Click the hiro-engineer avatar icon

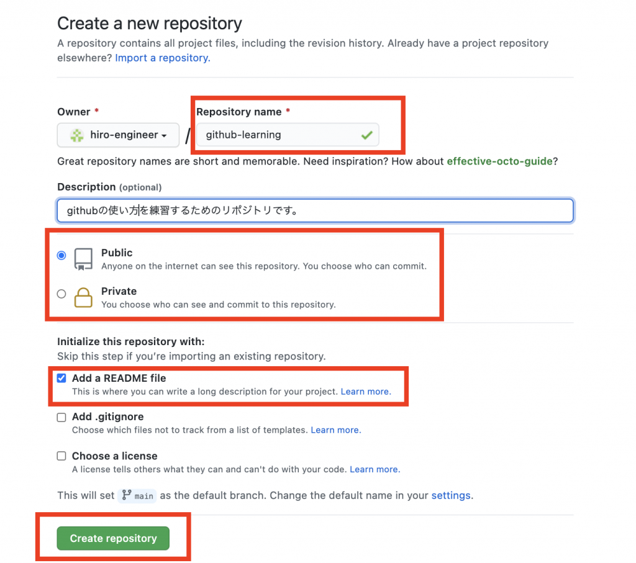click(x=76, y=135)
